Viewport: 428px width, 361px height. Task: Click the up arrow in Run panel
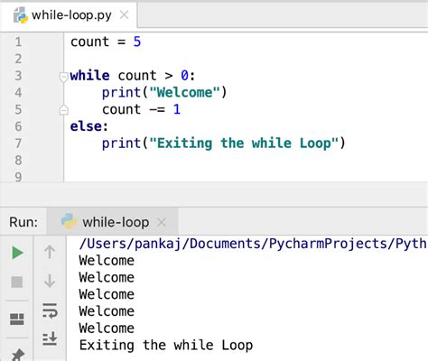pos(50,252)
